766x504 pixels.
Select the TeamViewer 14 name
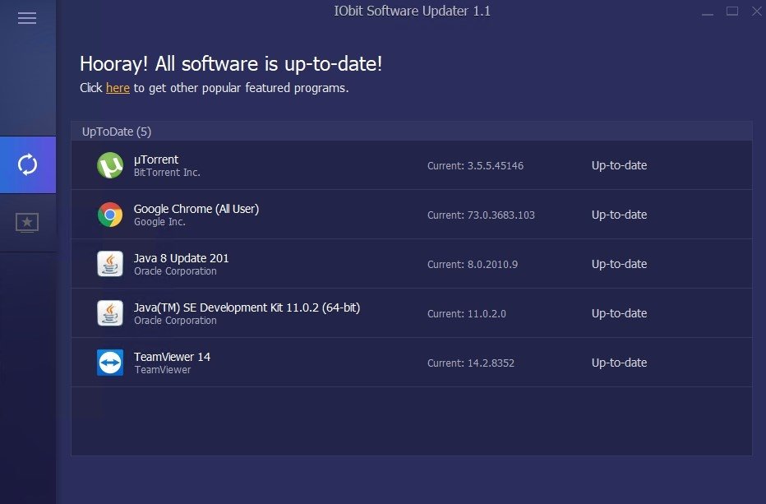coord(172,357)
